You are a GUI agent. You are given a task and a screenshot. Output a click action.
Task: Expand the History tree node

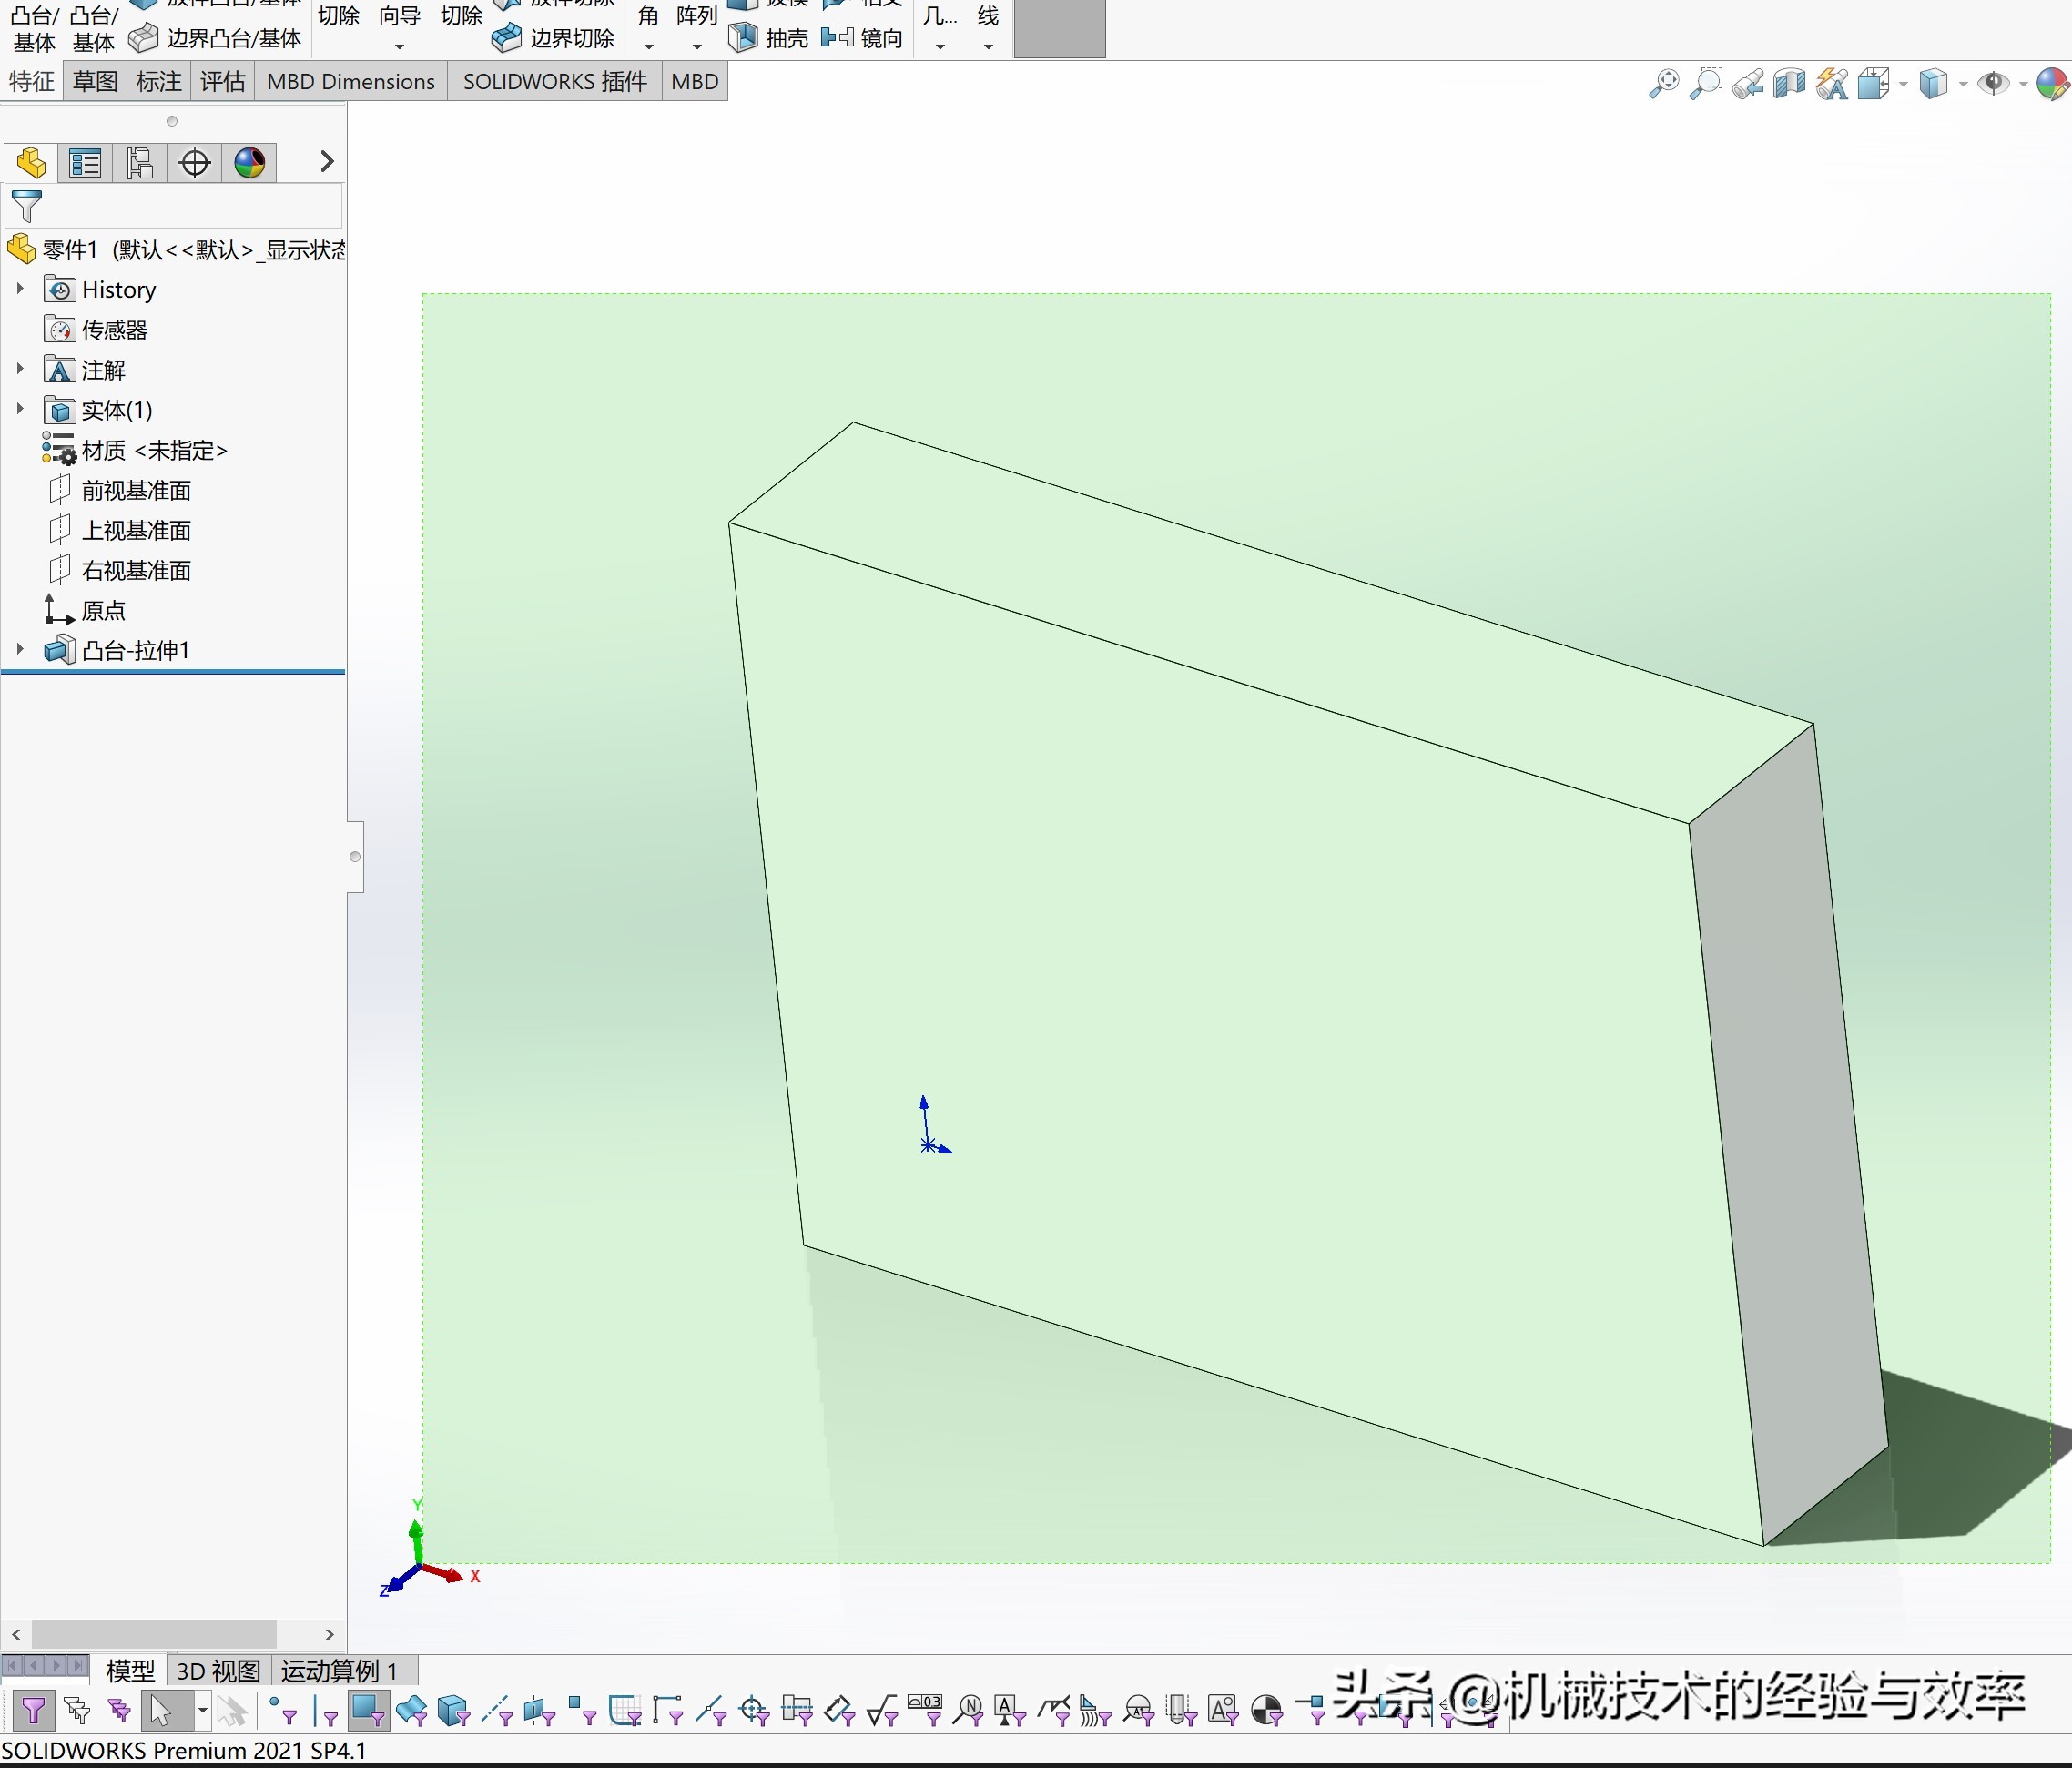(20, 289)
